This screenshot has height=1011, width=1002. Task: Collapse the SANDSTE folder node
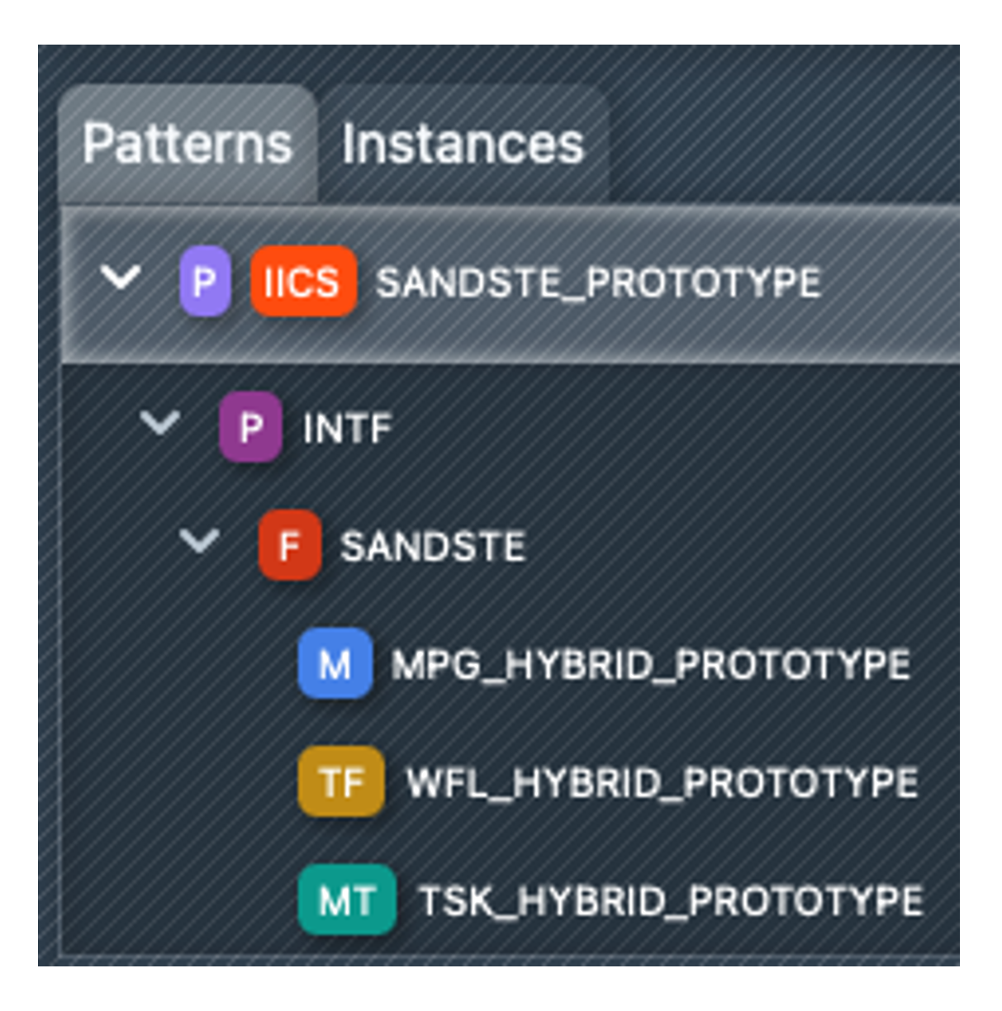(x=199, y=543)
